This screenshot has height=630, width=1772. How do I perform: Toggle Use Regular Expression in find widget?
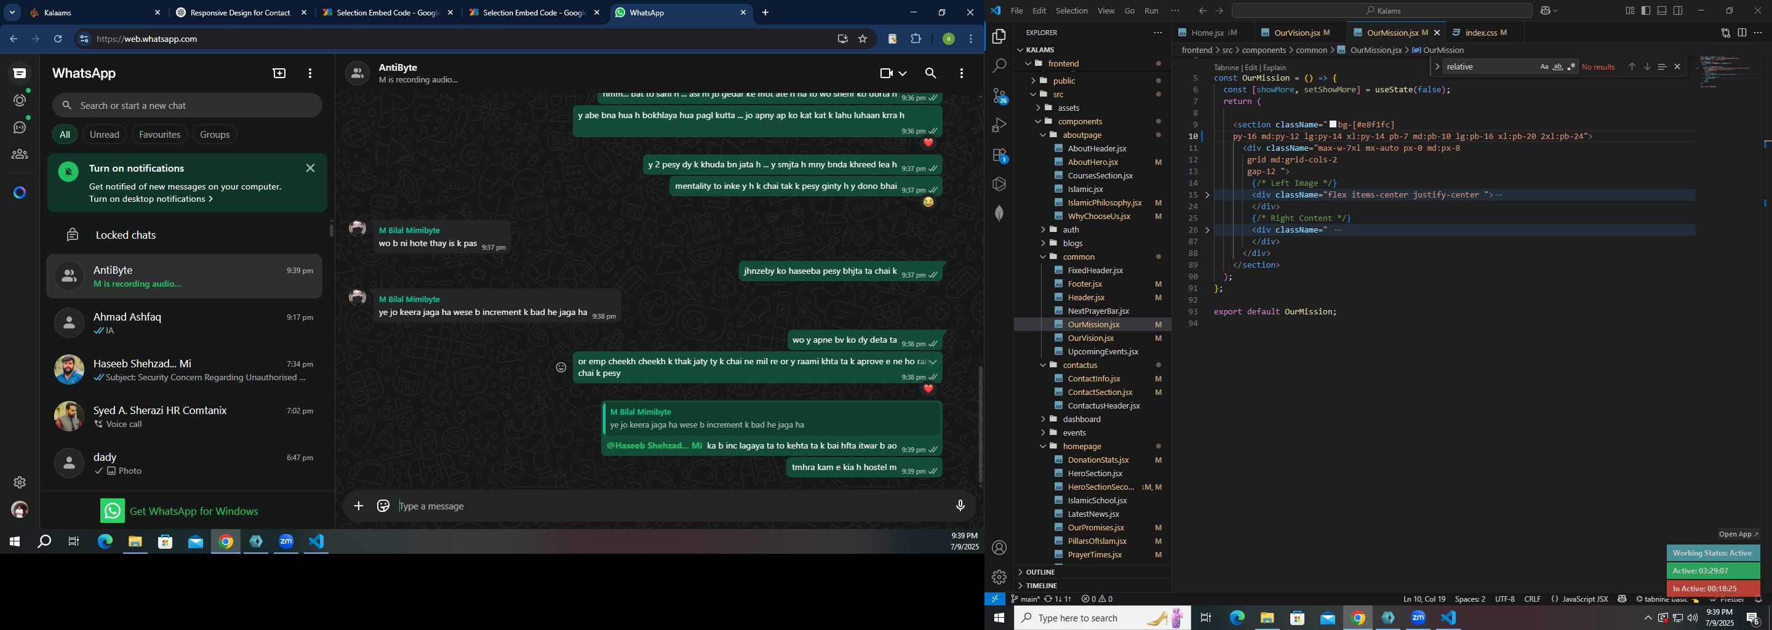[1571, 66]
